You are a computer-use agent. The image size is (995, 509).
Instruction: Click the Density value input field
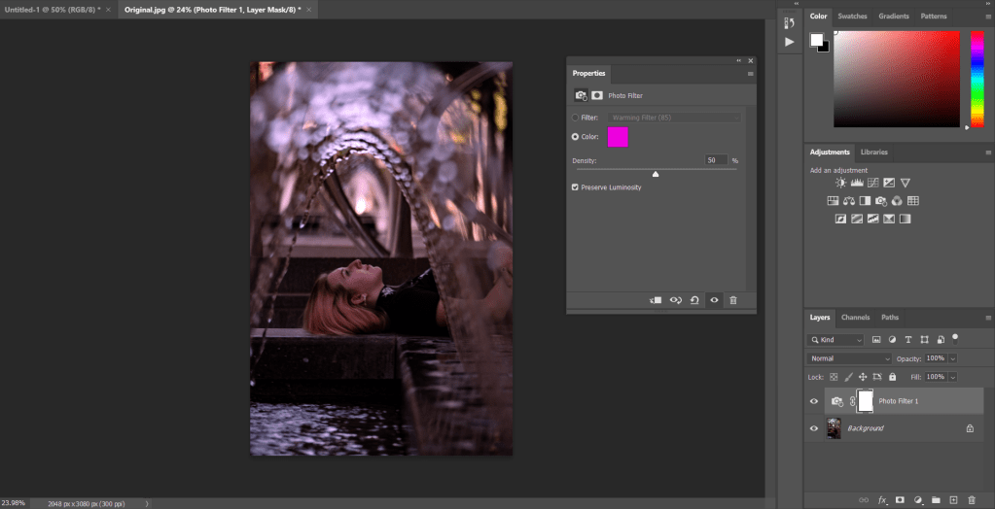coord(716,159)
